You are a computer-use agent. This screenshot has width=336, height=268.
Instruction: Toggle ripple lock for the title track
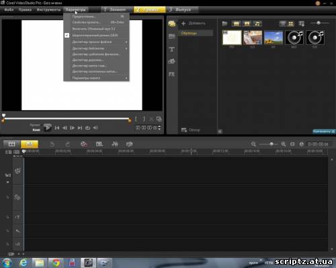click(x=7, y=217)
